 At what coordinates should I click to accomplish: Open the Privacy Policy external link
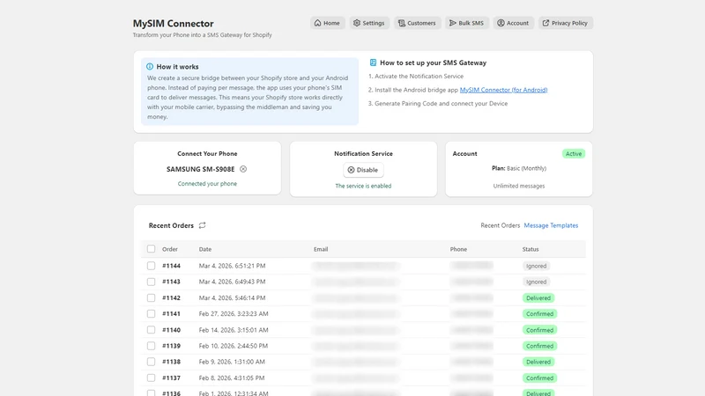click(566, 23)
